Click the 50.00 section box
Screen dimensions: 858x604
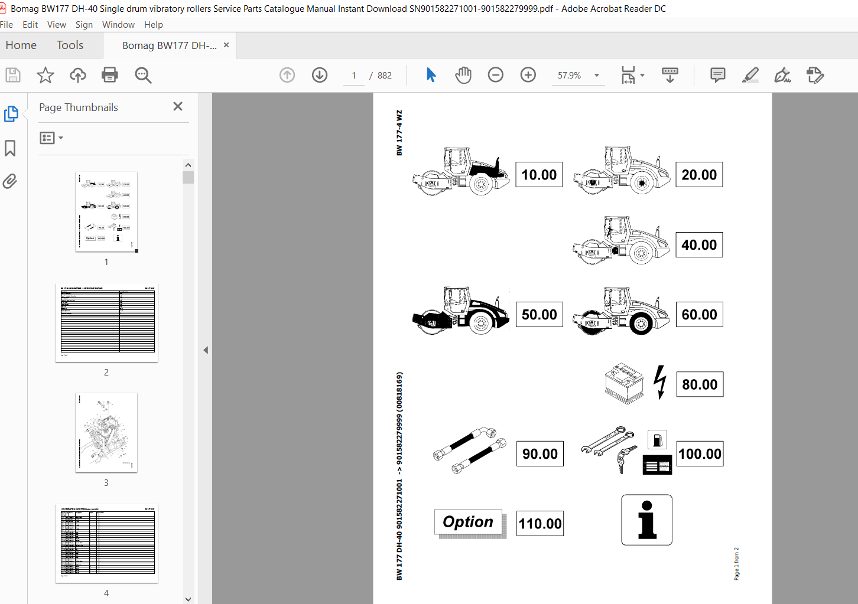539,315
